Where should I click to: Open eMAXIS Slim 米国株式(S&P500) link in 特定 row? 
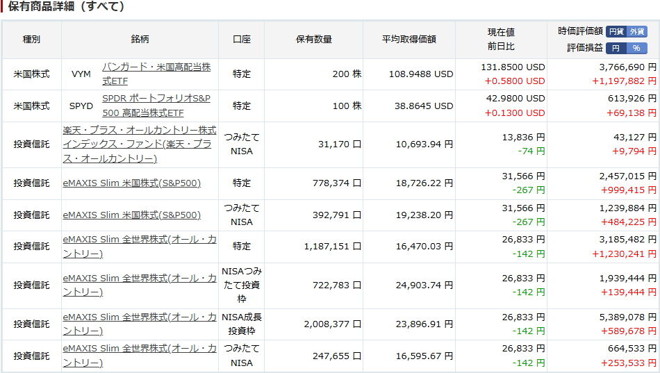pyautogui.click(x=132, y=183)
